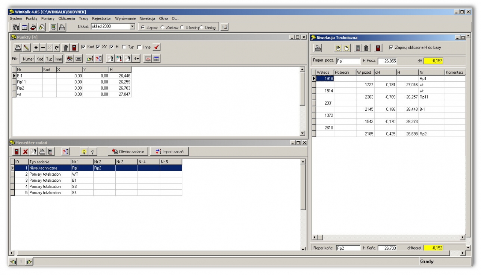481x275 pixels.
Task: Click the chart graph icon in Punkty
Action: pos(148,59)
